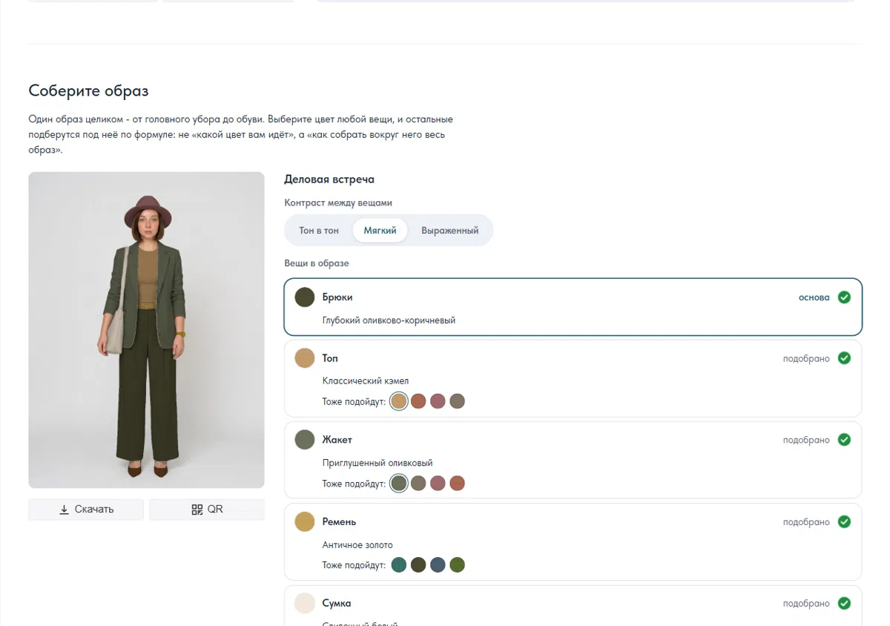Click the main camel swatch beside Топ title
The image size is (890, 626).
pyautogui.click(x=305, y=358)
